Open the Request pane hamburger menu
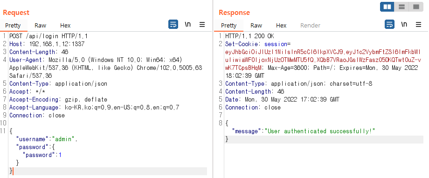The height and width of the screenshot is (178, 429). [x=202, y=25]
